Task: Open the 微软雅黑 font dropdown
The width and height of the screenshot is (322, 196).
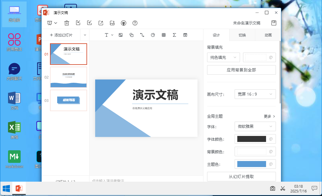Action: (255, 126)
